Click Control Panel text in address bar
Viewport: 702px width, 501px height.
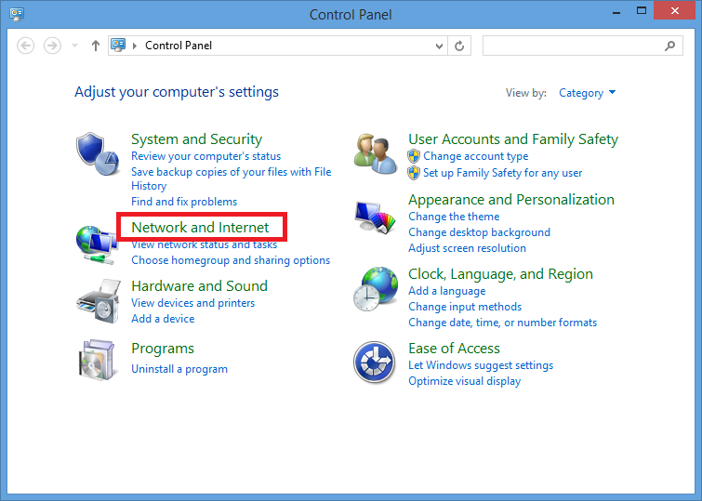click(x=179, y=46)
